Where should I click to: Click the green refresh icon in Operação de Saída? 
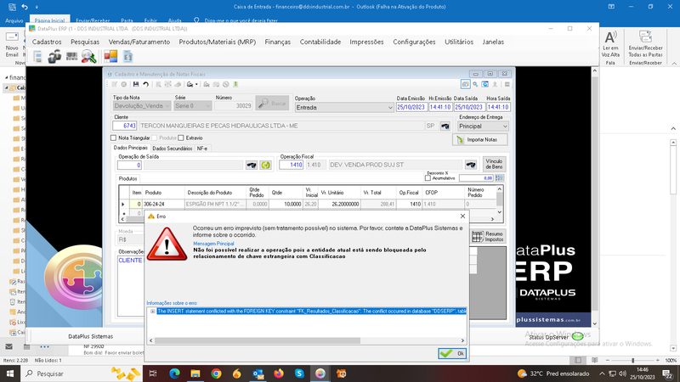[265, 165]
